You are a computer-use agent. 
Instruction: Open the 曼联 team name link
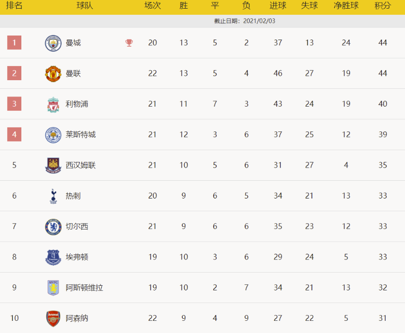click(x=73, y=74)
